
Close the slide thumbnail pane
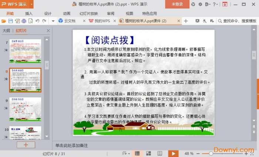[48, 31]
